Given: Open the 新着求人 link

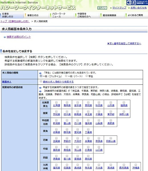Looking at the screenshot, I should 7,82.
